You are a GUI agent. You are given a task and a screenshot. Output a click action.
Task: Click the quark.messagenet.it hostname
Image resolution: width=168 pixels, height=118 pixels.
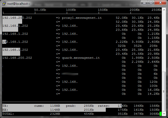point(81,58)
